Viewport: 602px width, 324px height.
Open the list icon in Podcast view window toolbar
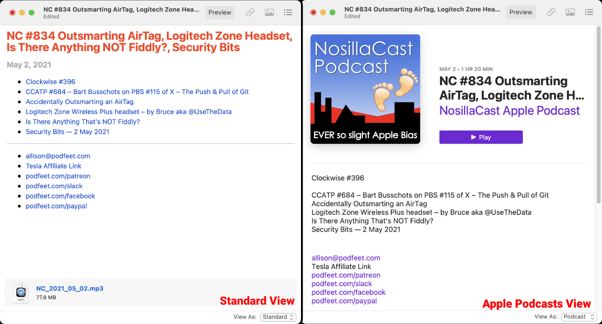589,12
